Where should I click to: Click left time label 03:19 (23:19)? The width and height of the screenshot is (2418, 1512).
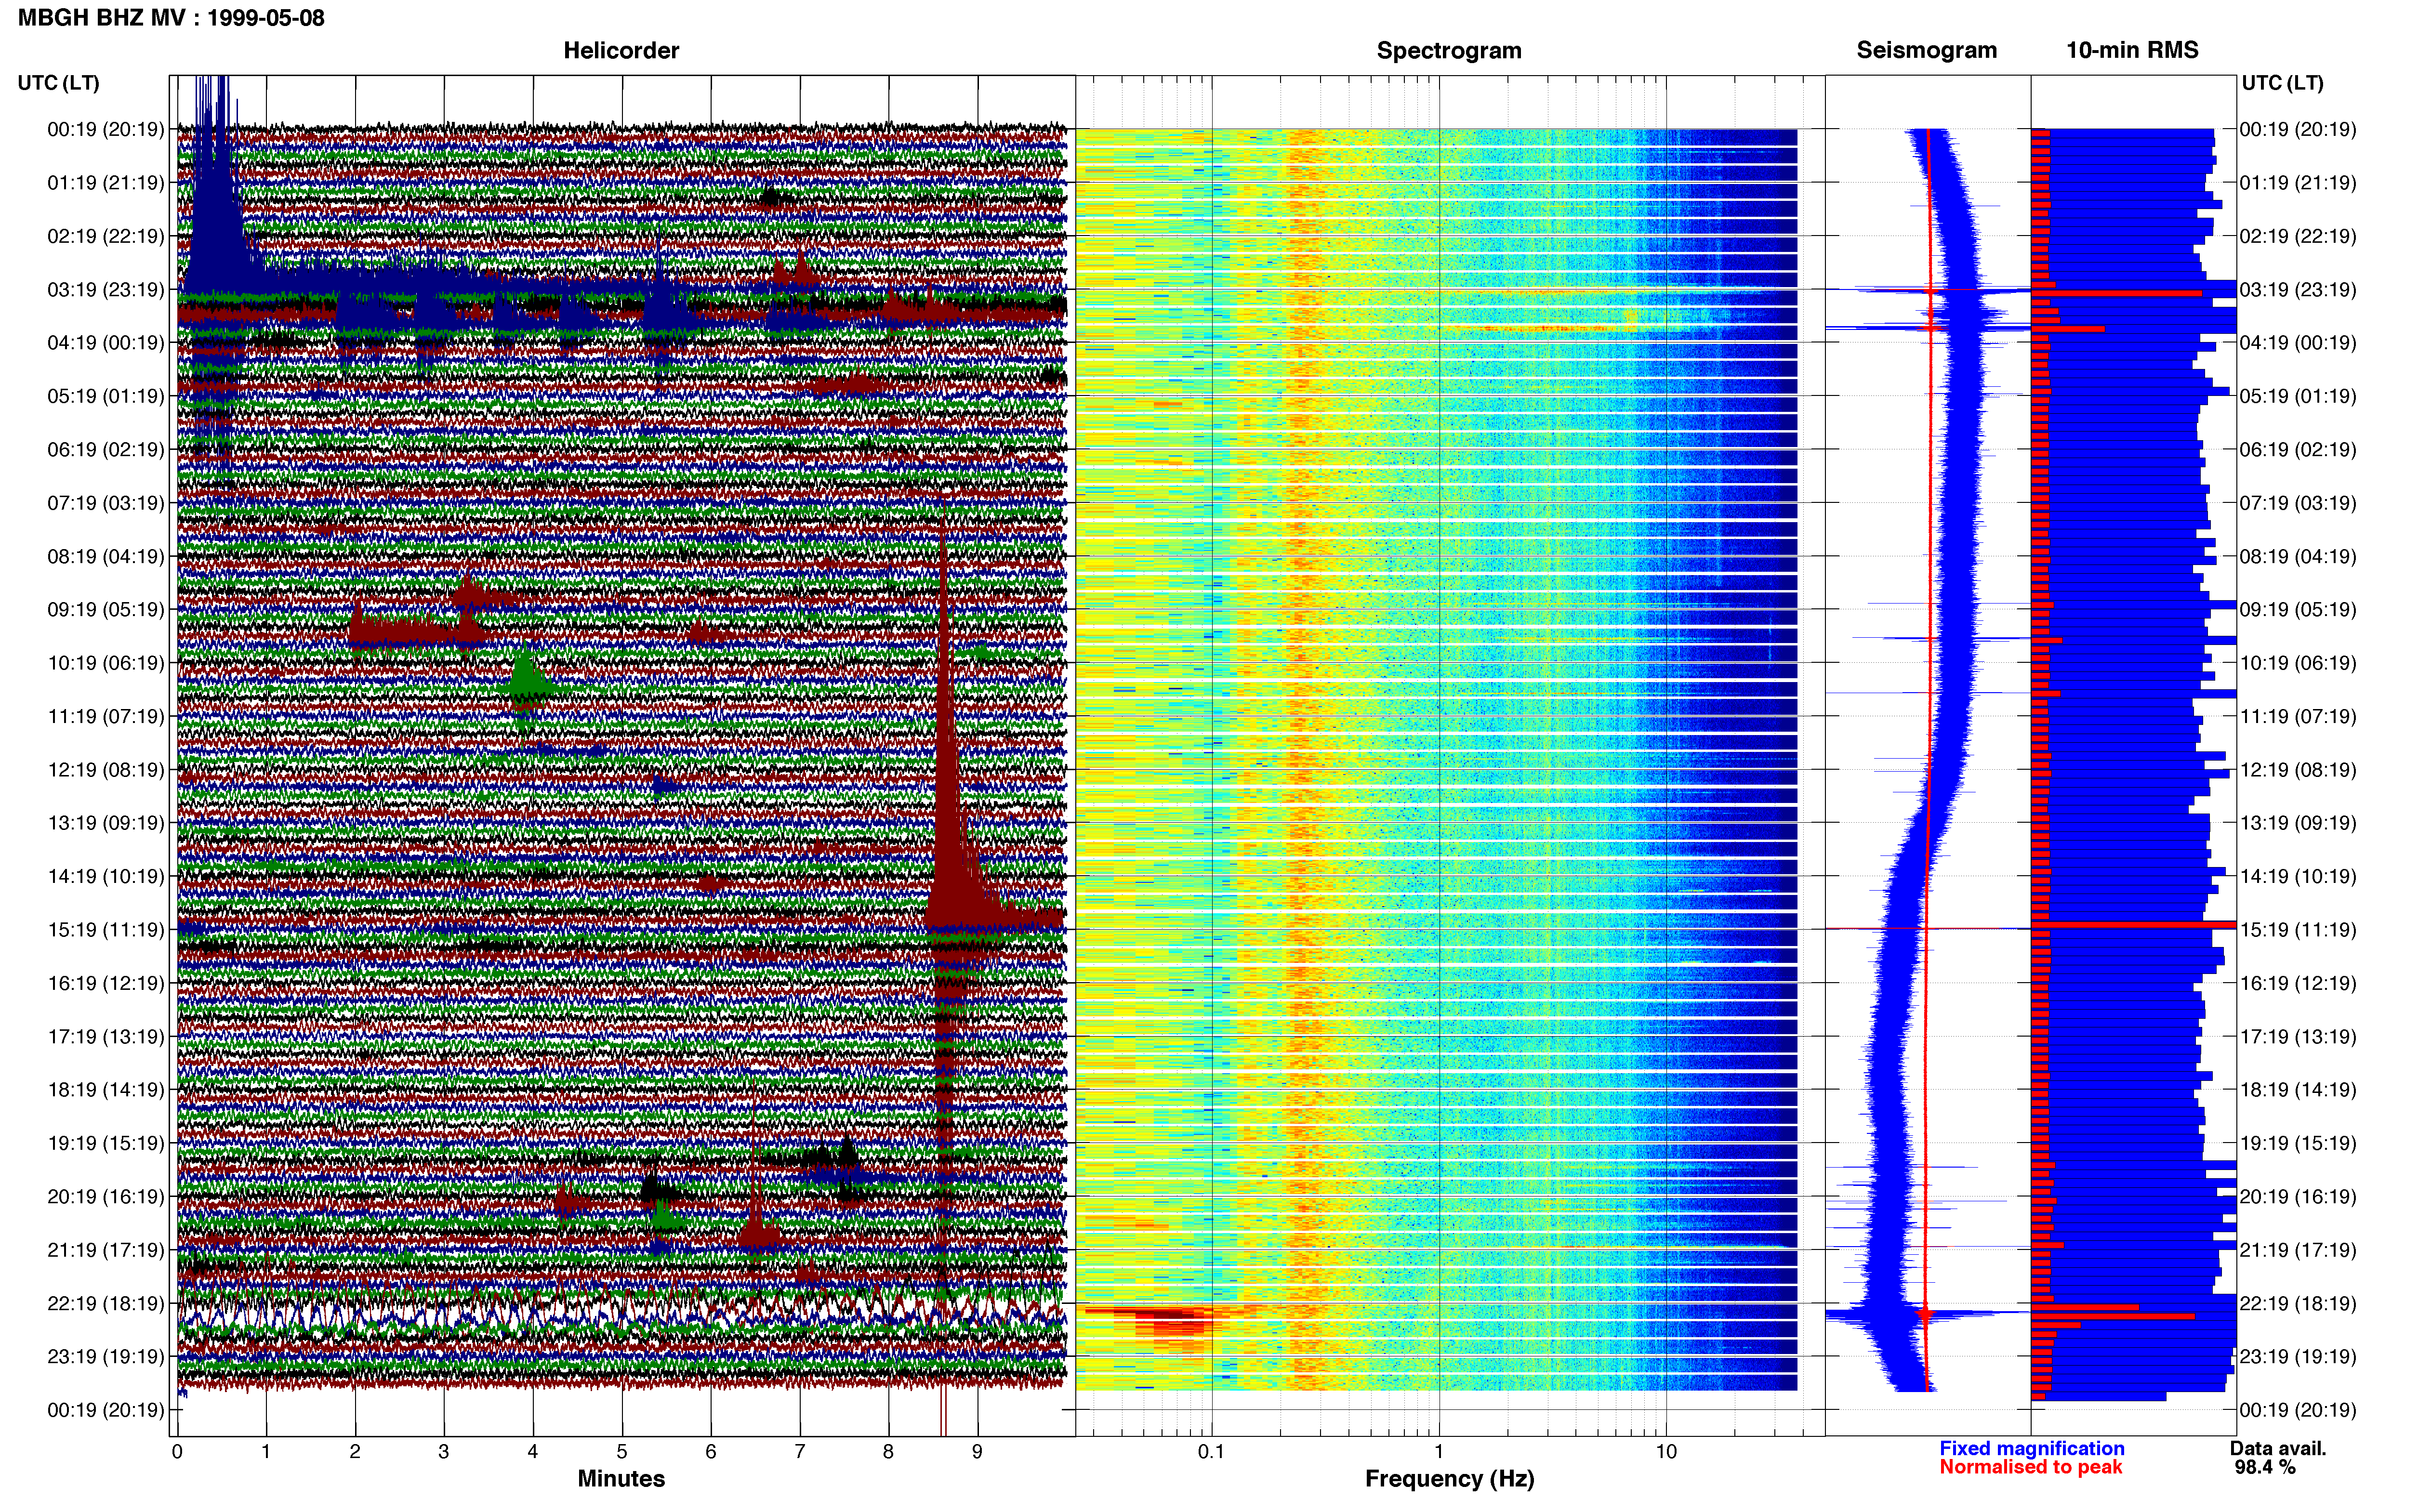click(105, 290)
